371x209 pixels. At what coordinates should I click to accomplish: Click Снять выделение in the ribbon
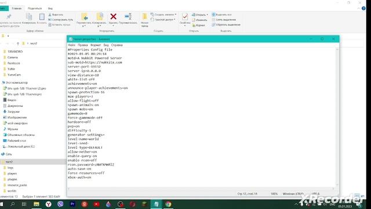pyautogui.click(x=224, y=20)
